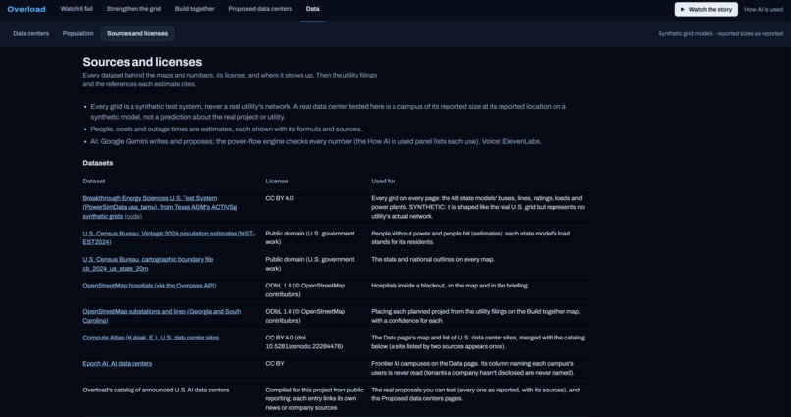The width and height of the screenshot is (791, 417).
Task: Click 'Placing each planned project from the utility filings' description
Action: [x=476, y=316]
